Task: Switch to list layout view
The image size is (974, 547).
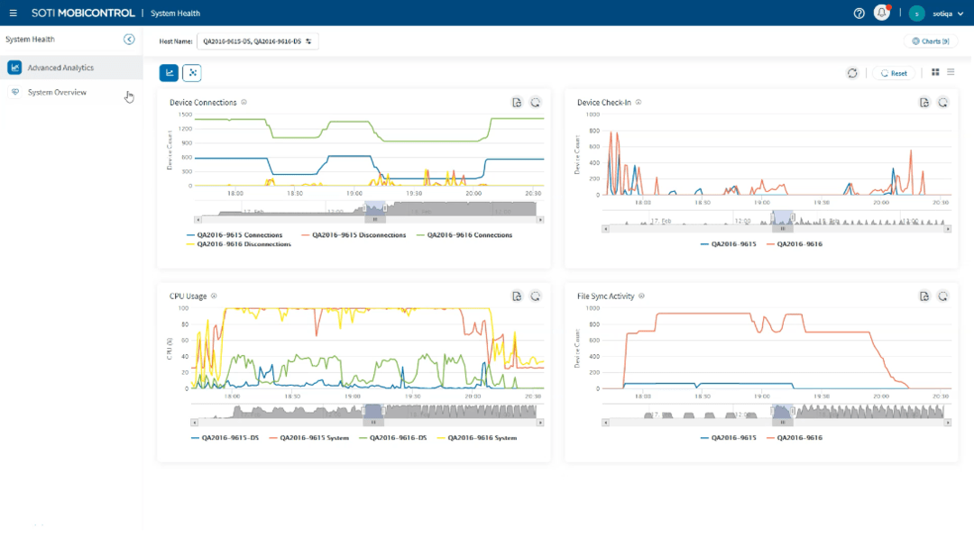Action: [951, 72]
